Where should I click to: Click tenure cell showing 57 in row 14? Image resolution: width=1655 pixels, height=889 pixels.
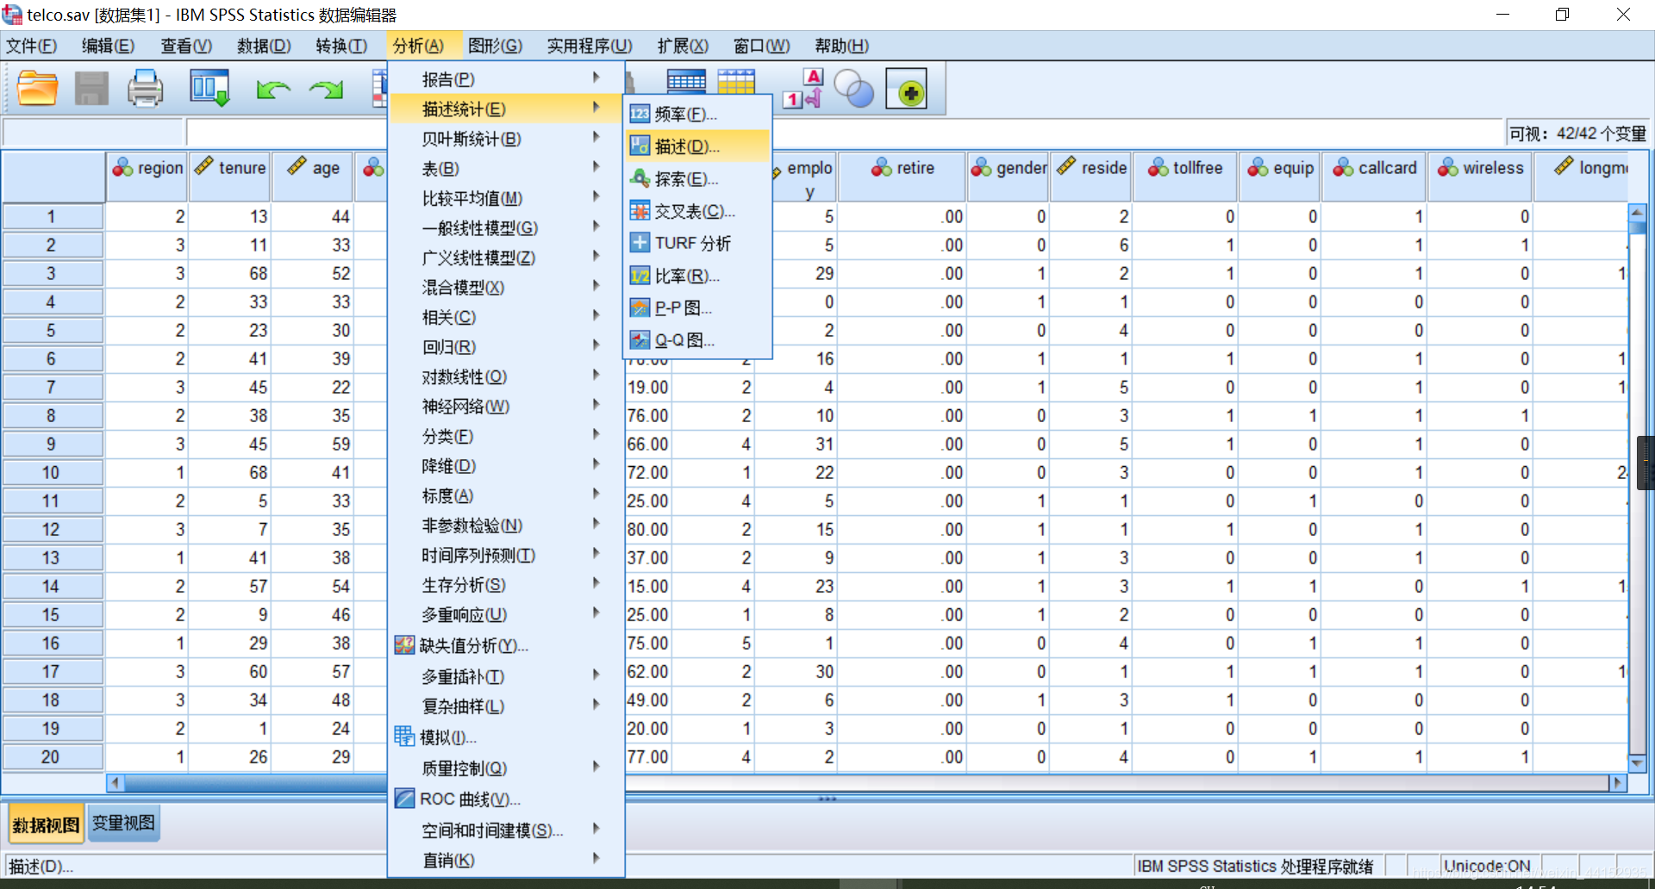coord(229,587)
